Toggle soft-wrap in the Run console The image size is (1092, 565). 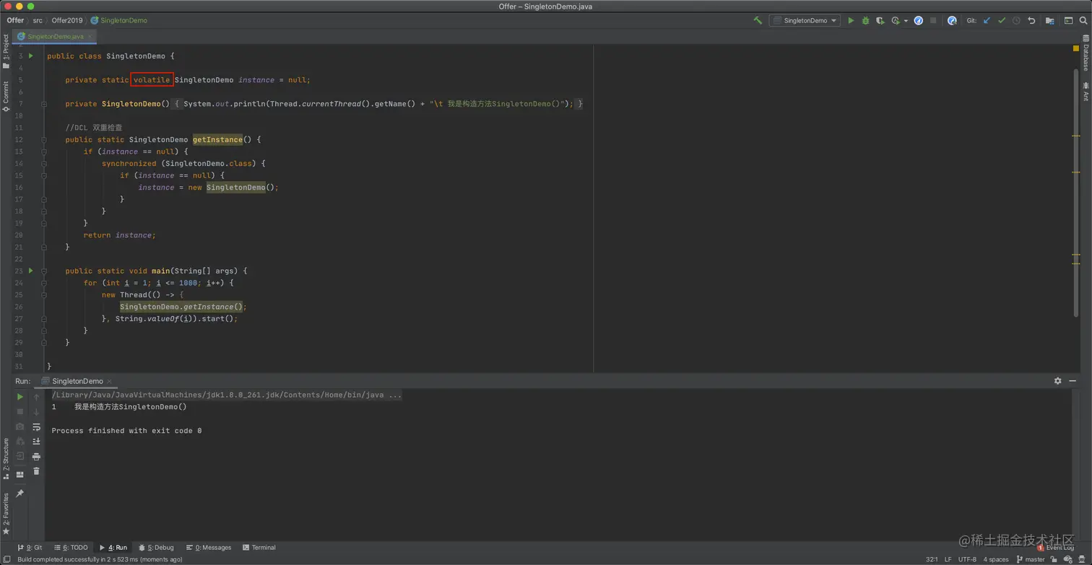pos(36,426)
